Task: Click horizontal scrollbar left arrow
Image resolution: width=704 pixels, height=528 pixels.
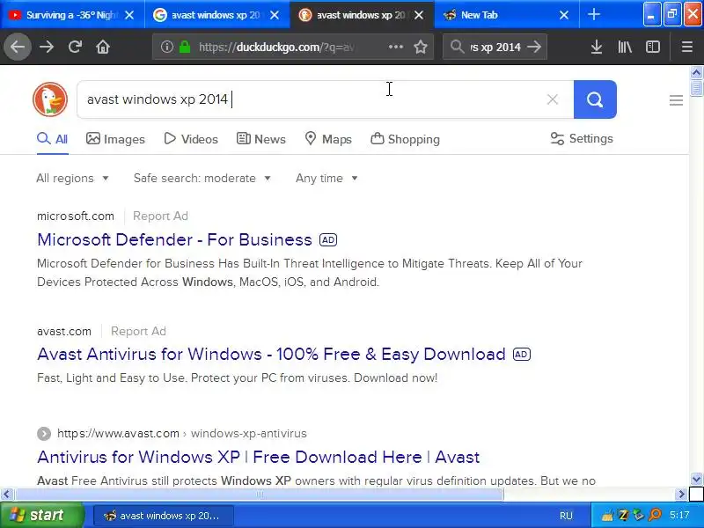Action: click(x=6, y=495)
